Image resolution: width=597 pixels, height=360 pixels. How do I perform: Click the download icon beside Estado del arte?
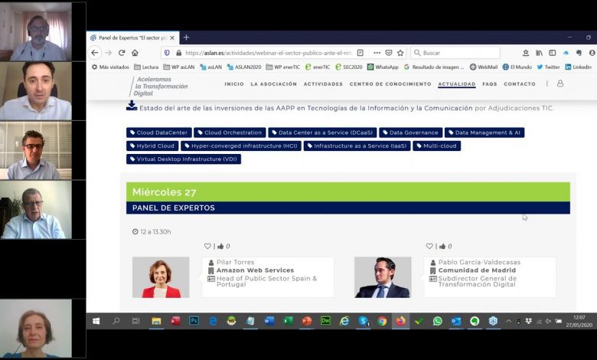pos(132,106)
